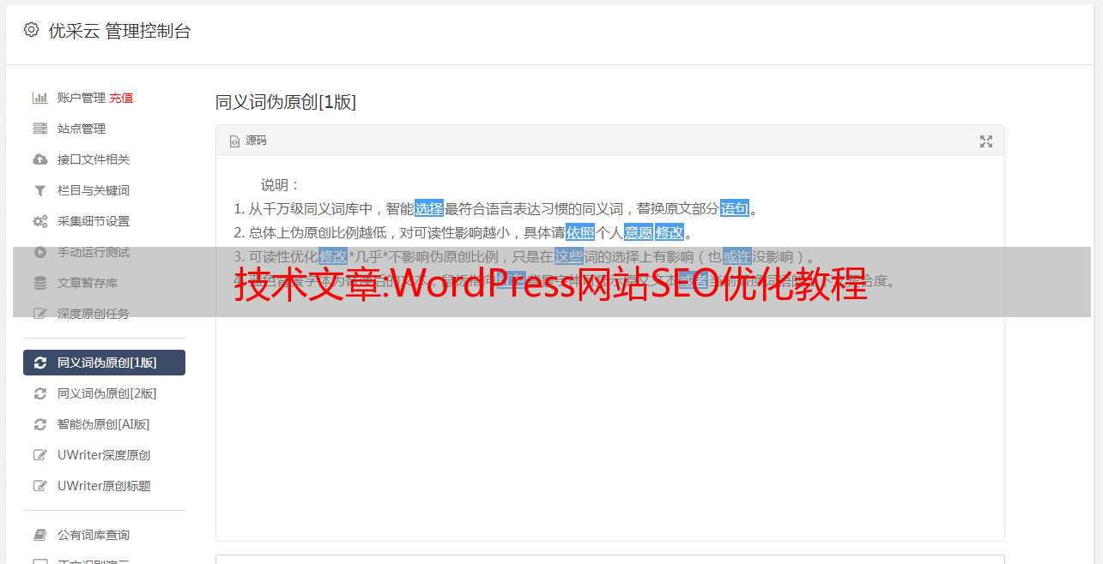
Task: Click the 源码 toolbar button
Action: click(248, 141)
